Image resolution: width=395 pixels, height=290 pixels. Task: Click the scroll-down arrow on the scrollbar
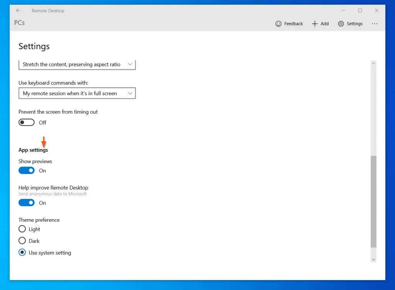click(x=373, y=259)
